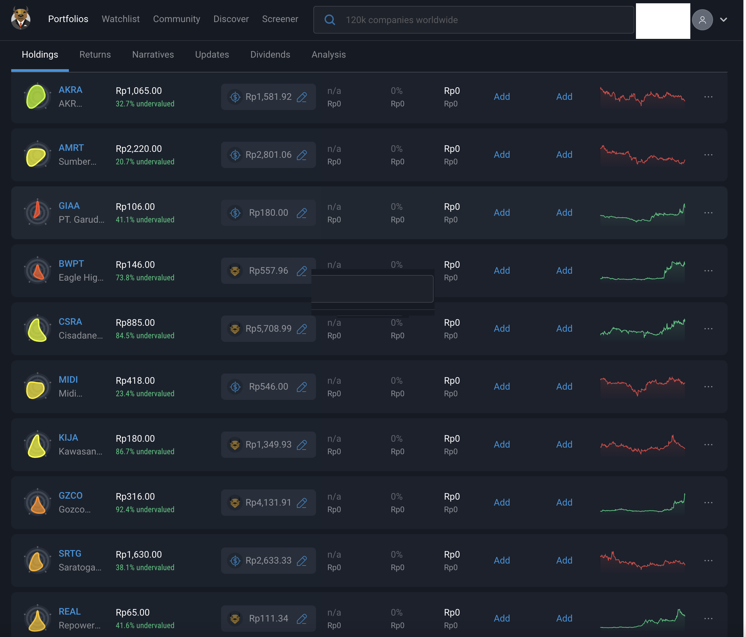
Task: Click the user profile avatar icon
Action: [702, 20]
